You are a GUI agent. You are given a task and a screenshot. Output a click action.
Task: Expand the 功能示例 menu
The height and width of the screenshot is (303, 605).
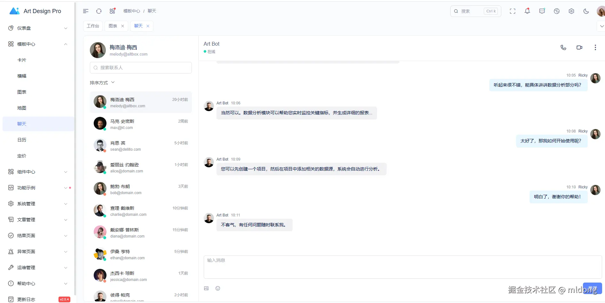point(38,188)
